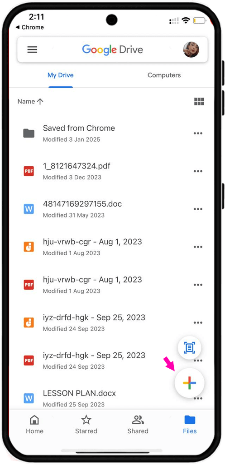Open the account profile picture
Image resolution: width=225 pixels, height=465 pixels.
(x=191, y=49)
